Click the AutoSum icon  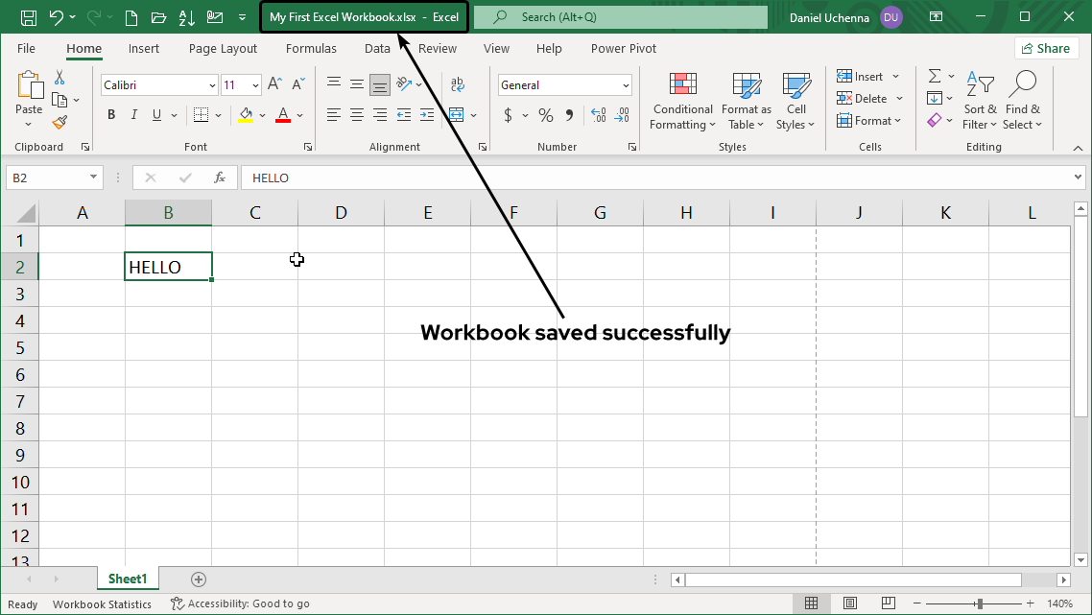tap(935, 76)
